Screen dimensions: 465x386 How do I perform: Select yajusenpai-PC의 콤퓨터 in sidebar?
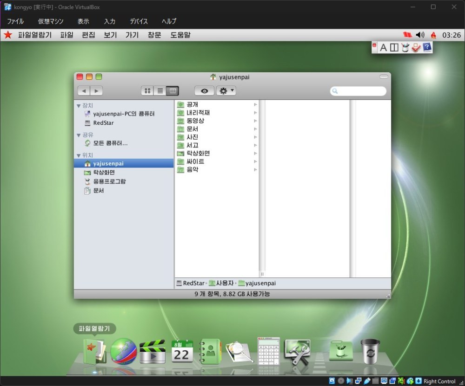click(124, 114)
